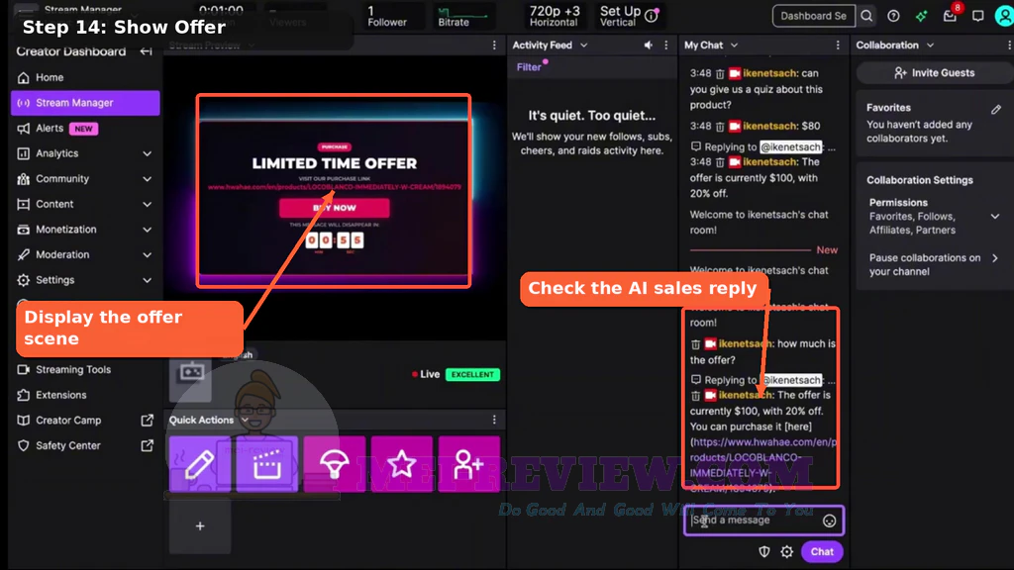Expand Community menu chevron
The width and height of the screenshot is (1014, 570).
pyautogui.click(x=147, y=179)
